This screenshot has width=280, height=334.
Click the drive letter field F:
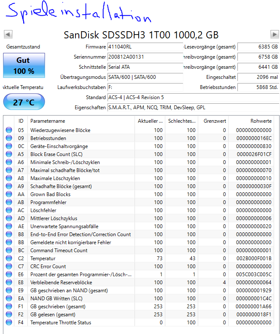click(145, 87)
